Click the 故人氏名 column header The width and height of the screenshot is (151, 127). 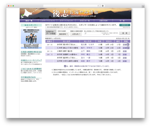coord(88,41)
